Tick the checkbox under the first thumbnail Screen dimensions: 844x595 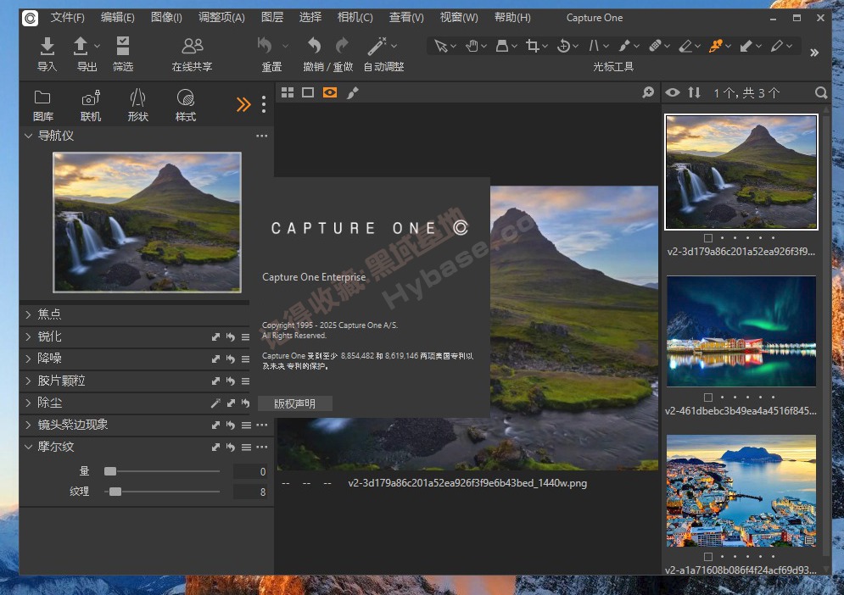point(707,238)
